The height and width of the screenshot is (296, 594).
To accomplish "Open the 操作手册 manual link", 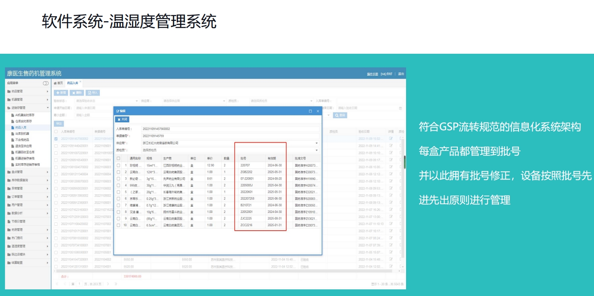I will 373,74.
